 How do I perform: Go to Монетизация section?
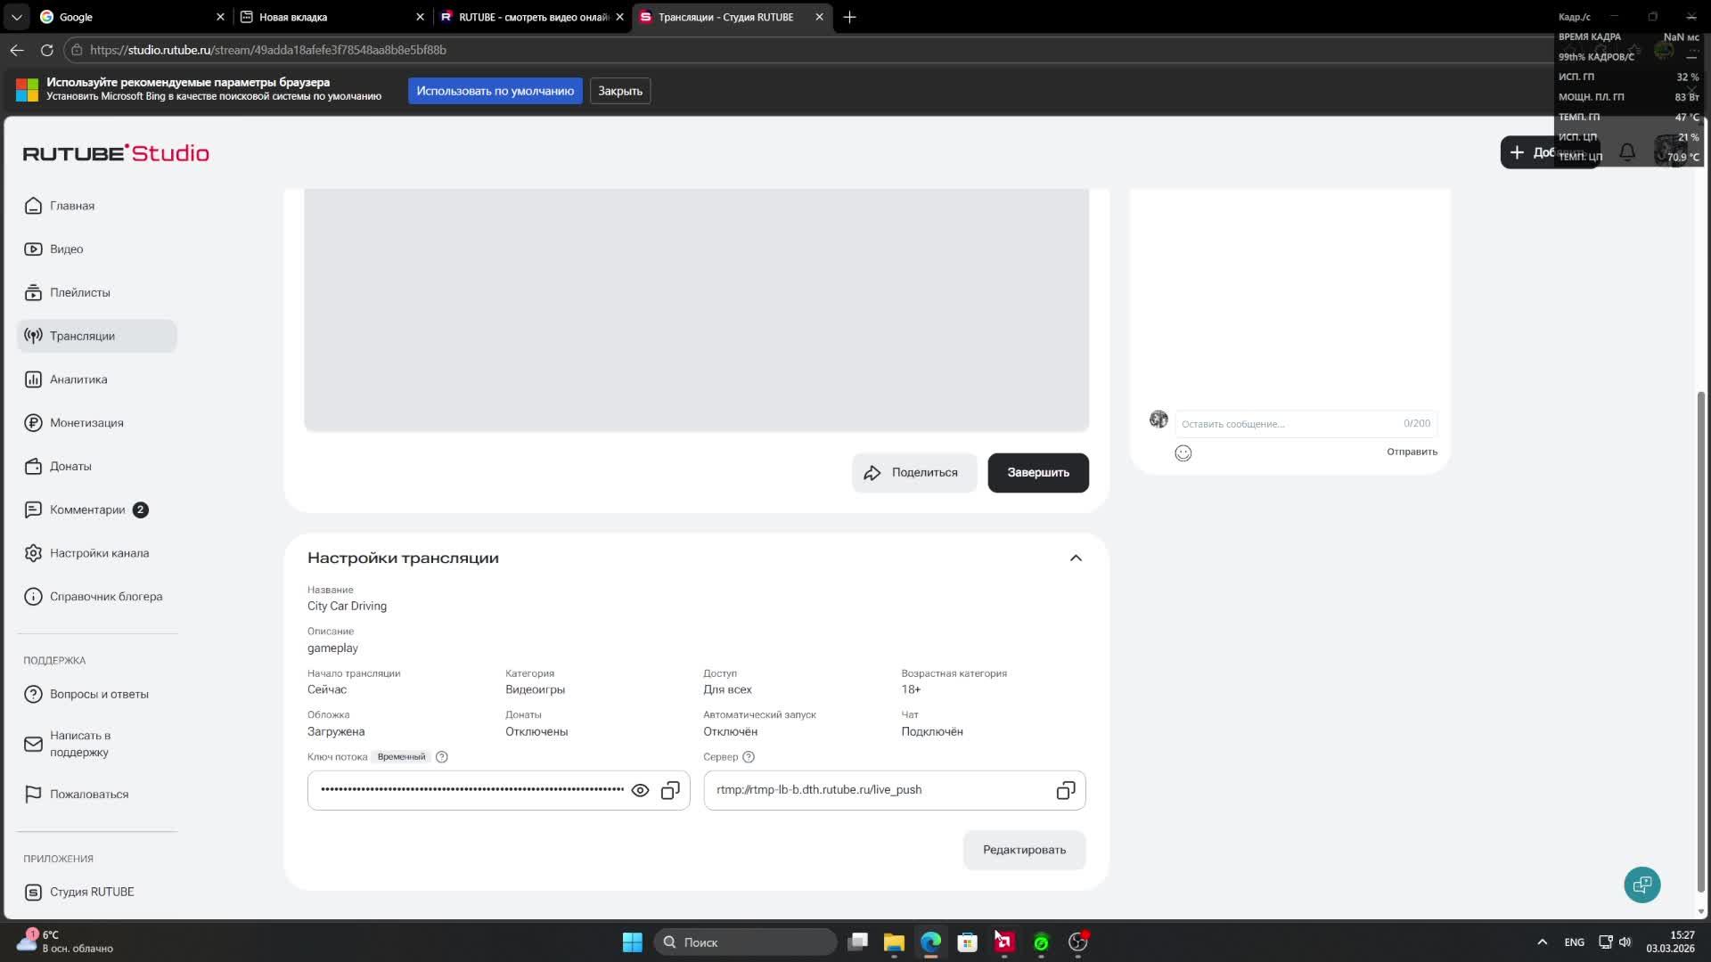86,423
